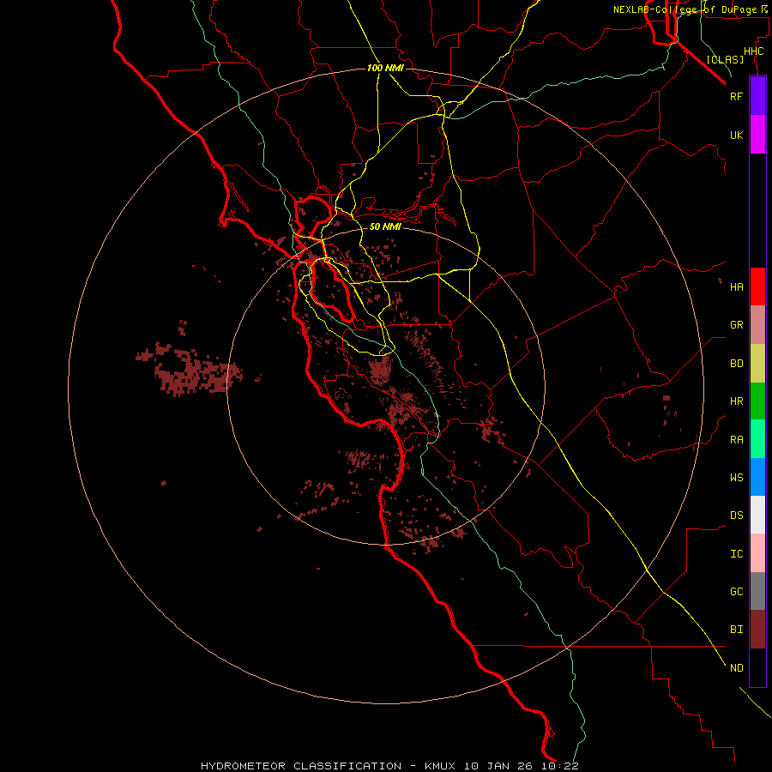
Task: Click the RA legend label
Action: pyautogui.click(x=736, y=440)
